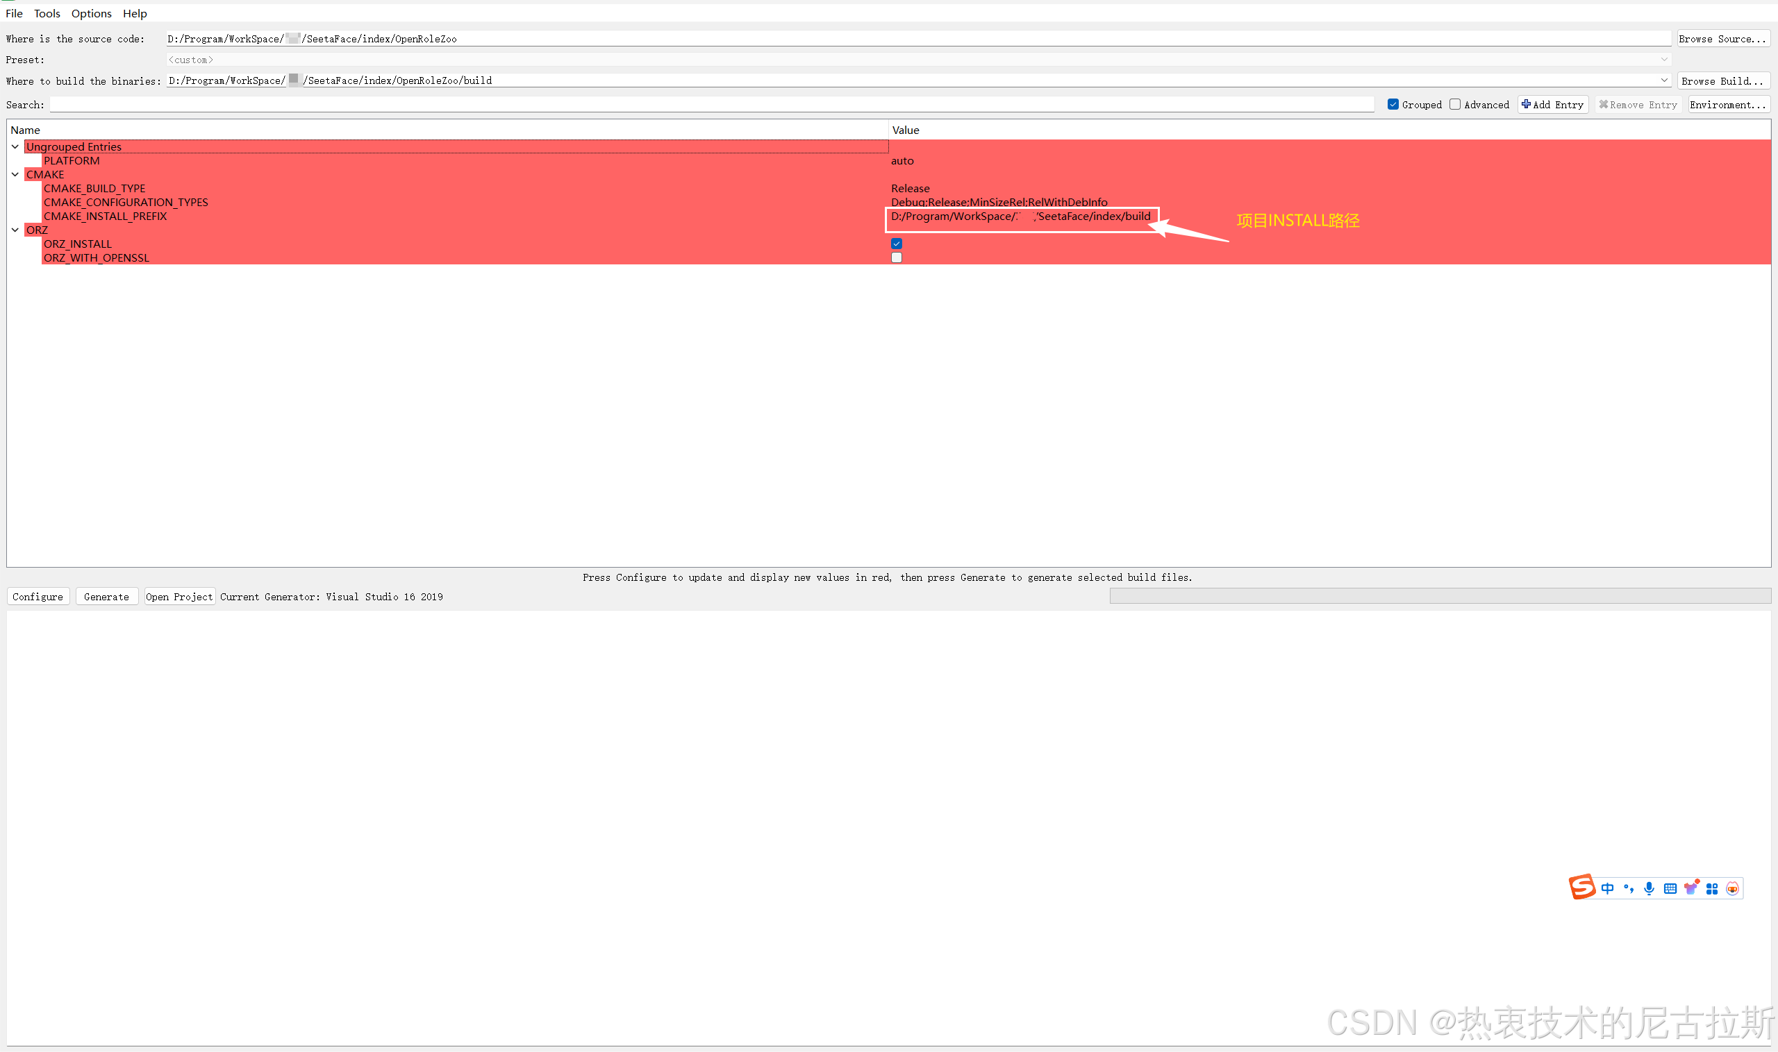Enable the Advanced checkbox
The width and height of the screenshot is (1778, 1052).
pyautogui.click(x=1455, y=104)
